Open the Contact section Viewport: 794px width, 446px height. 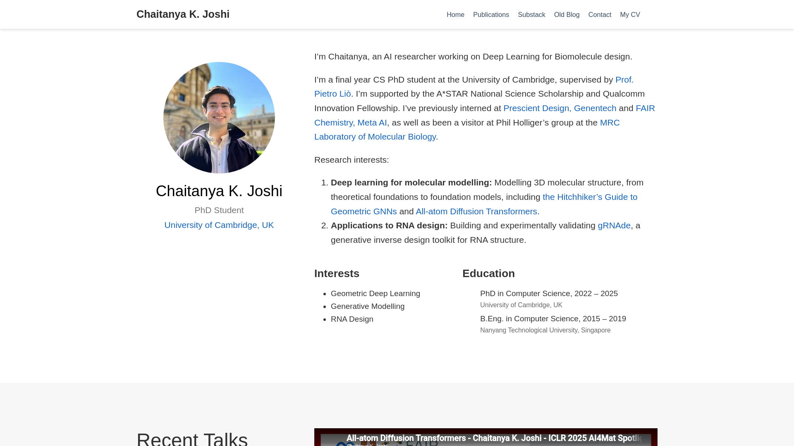pyautogui.click(x=600, y=14)
